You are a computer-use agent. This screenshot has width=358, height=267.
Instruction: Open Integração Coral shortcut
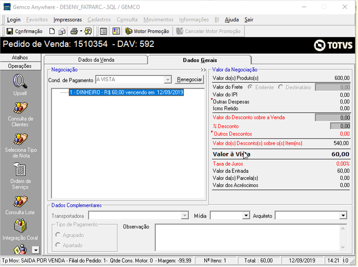pyautogui.click(x=20, y=230)
